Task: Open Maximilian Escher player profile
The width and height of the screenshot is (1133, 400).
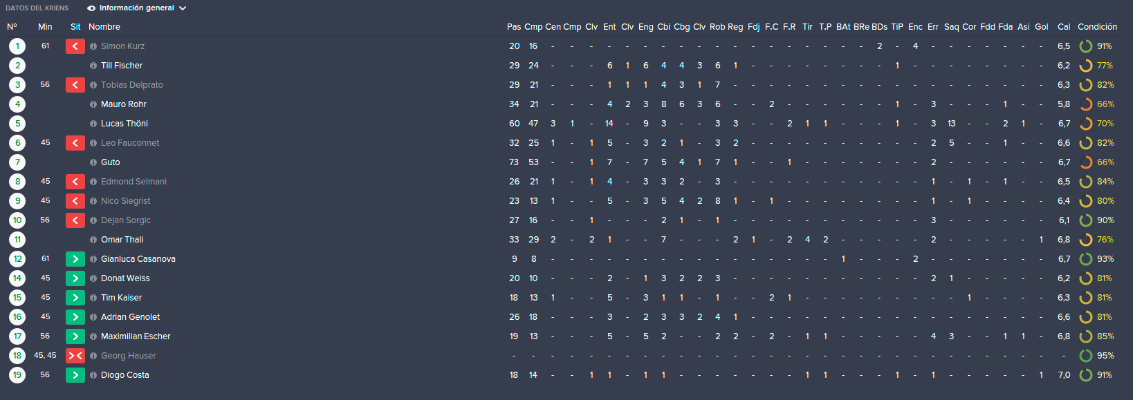Action: pos(136,336)
